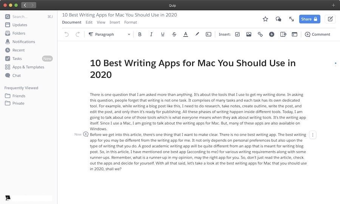This screenshot has height=204, width=340.
Task: Open the Insert menu
Action: coord(114,22)
